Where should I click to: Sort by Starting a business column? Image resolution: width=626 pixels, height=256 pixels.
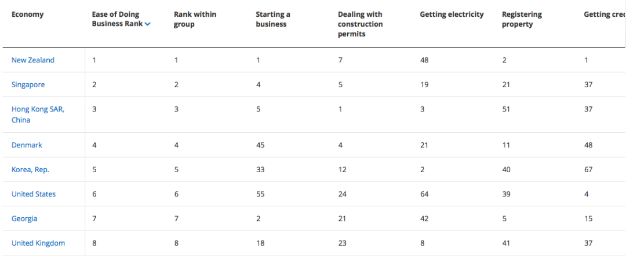(273, 19)
